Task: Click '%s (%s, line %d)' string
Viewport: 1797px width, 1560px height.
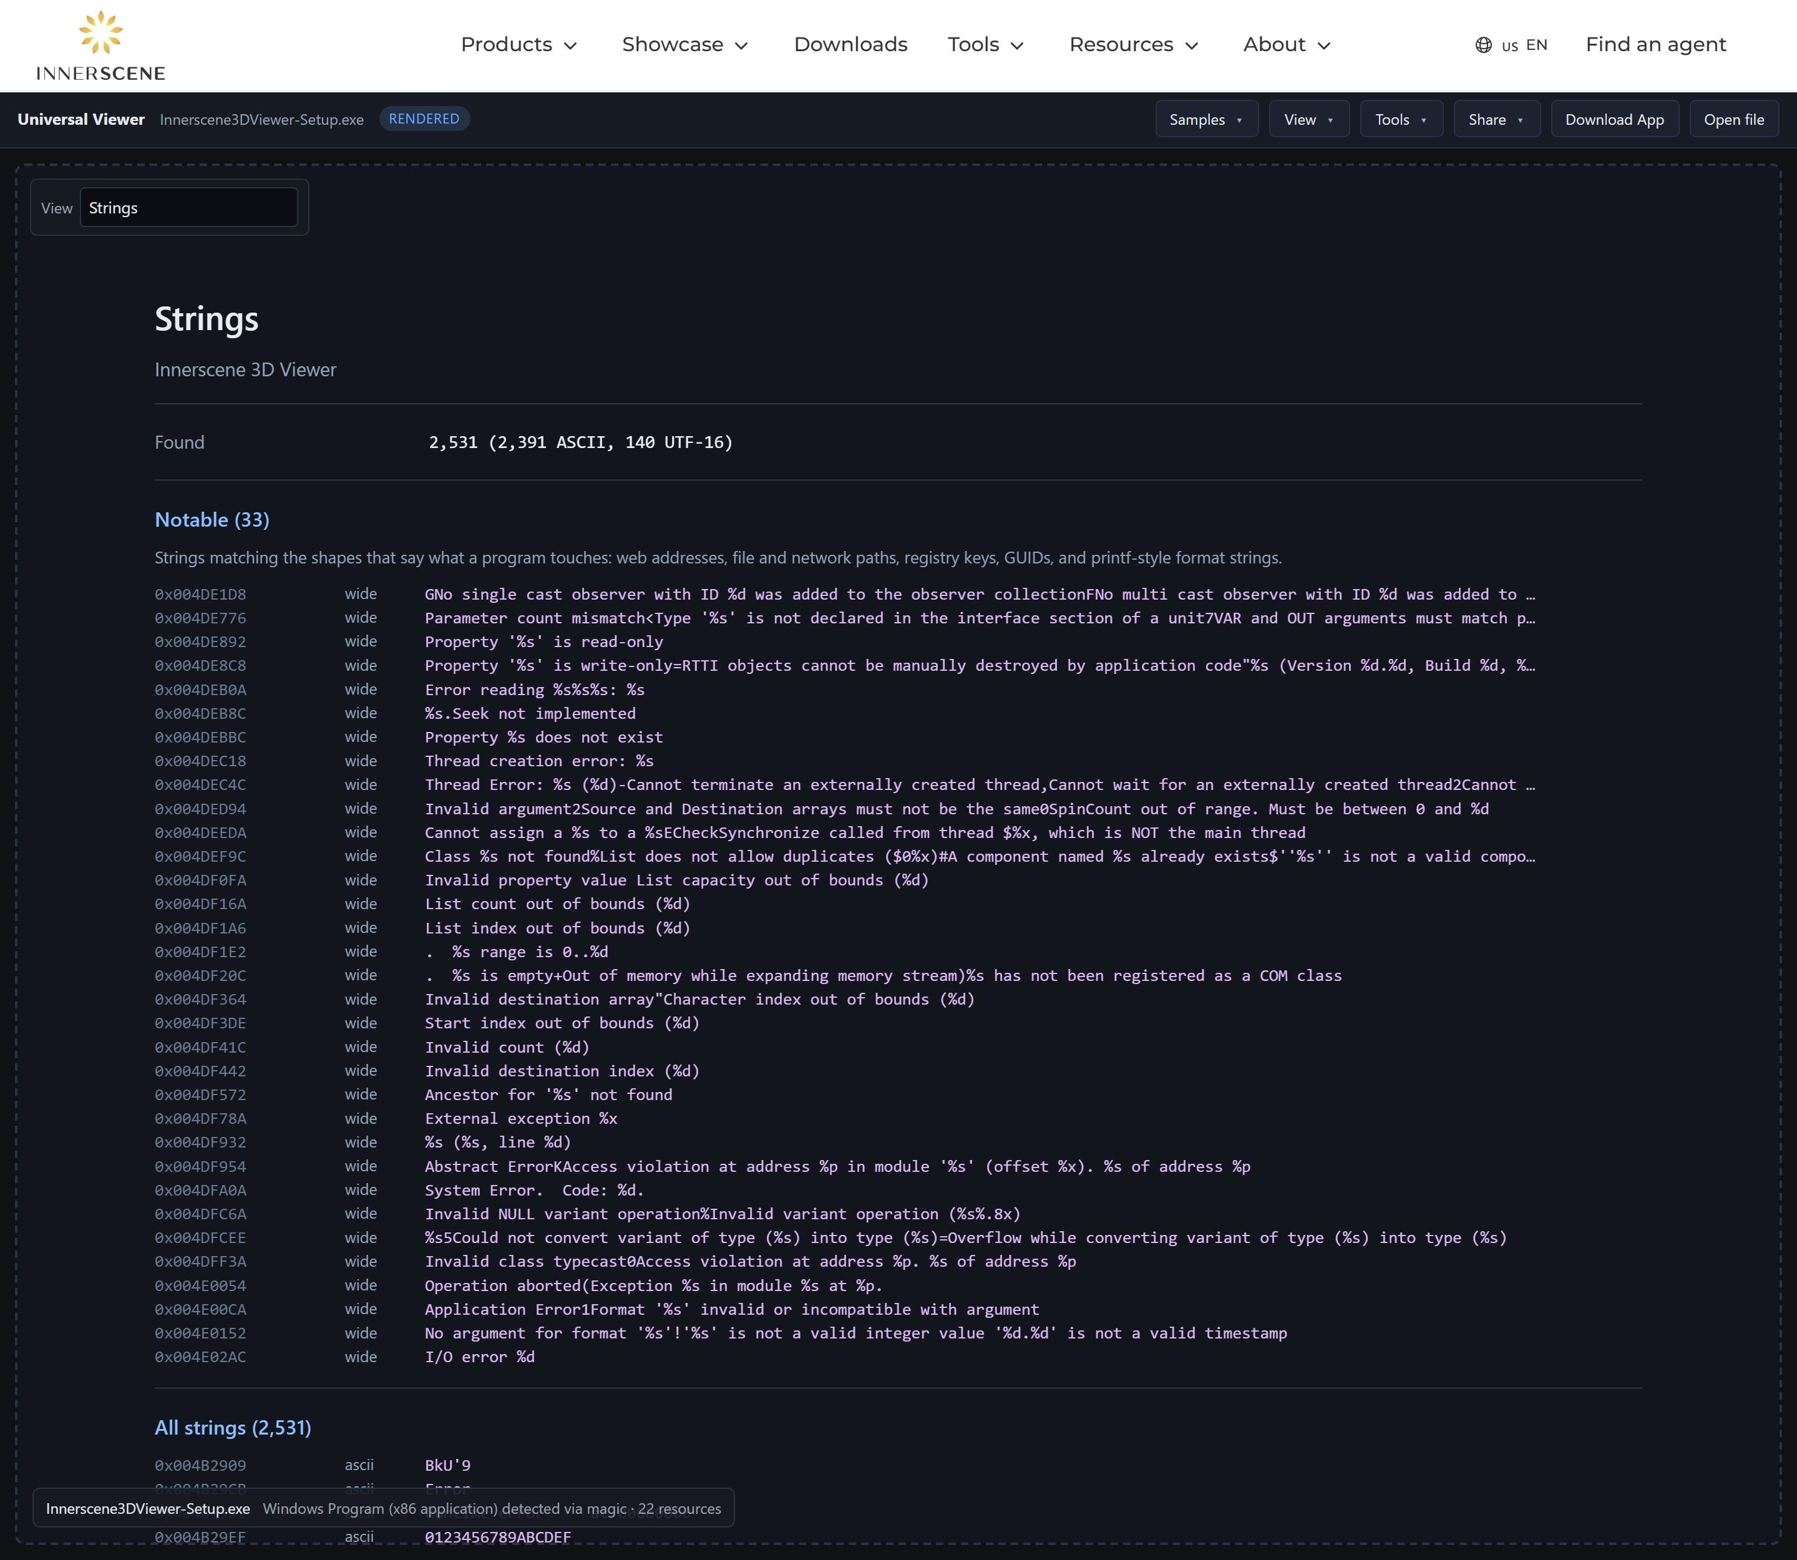Action: pos(497,1142)
